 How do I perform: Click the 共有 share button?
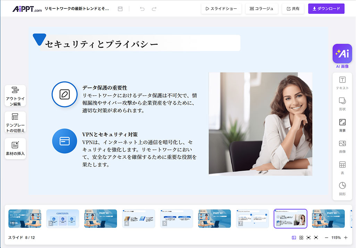293,9
